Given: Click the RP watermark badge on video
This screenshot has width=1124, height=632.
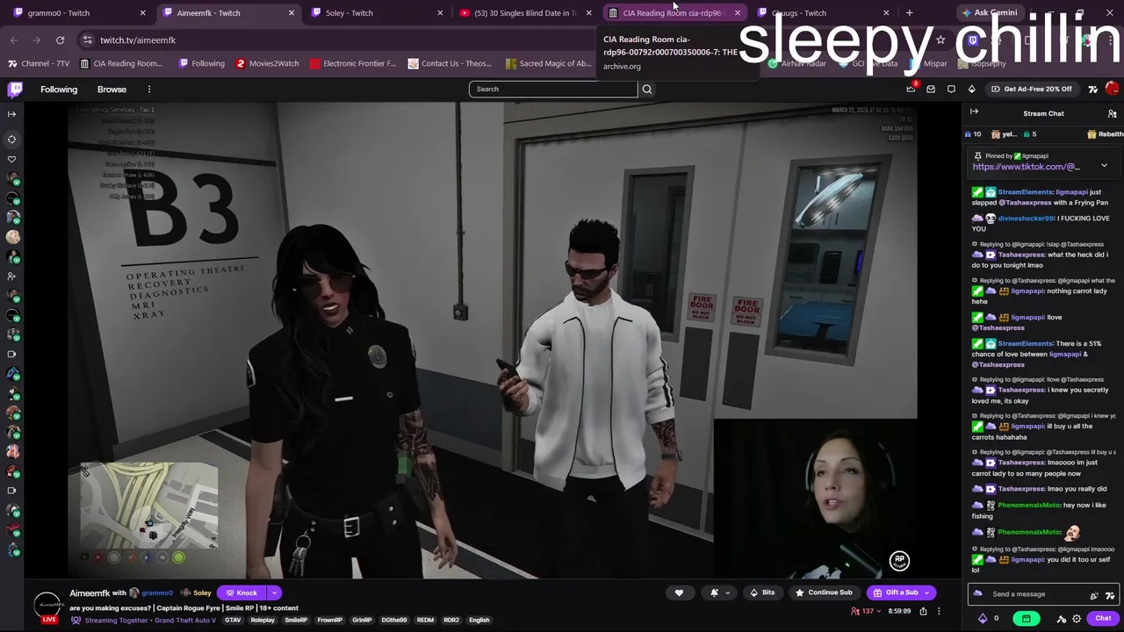Looking at the screenshot, I should (899, 560).
